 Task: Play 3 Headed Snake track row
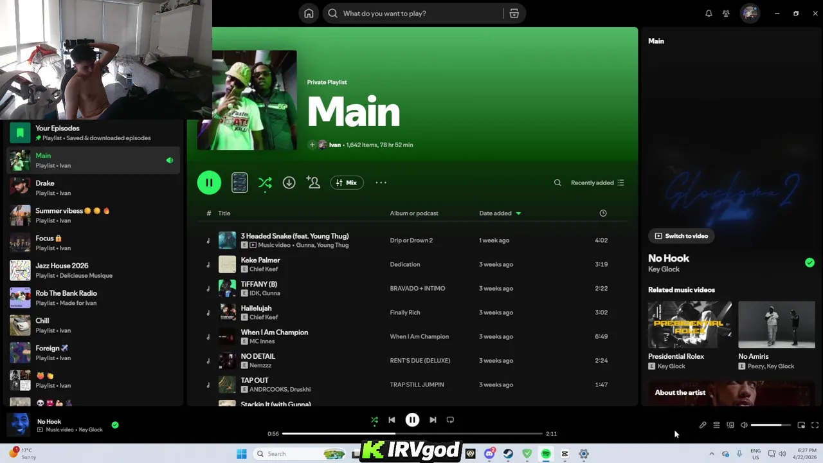click(412, 241)
